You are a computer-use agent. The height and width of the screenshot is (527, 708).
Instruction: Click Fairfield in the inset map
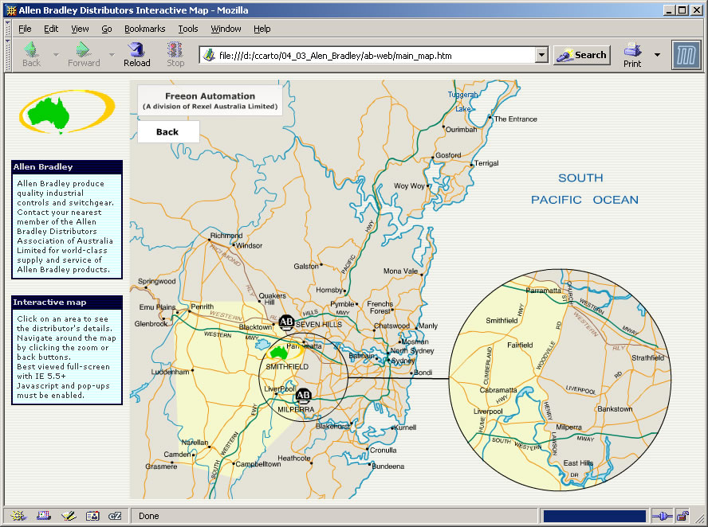pos(520,345)
